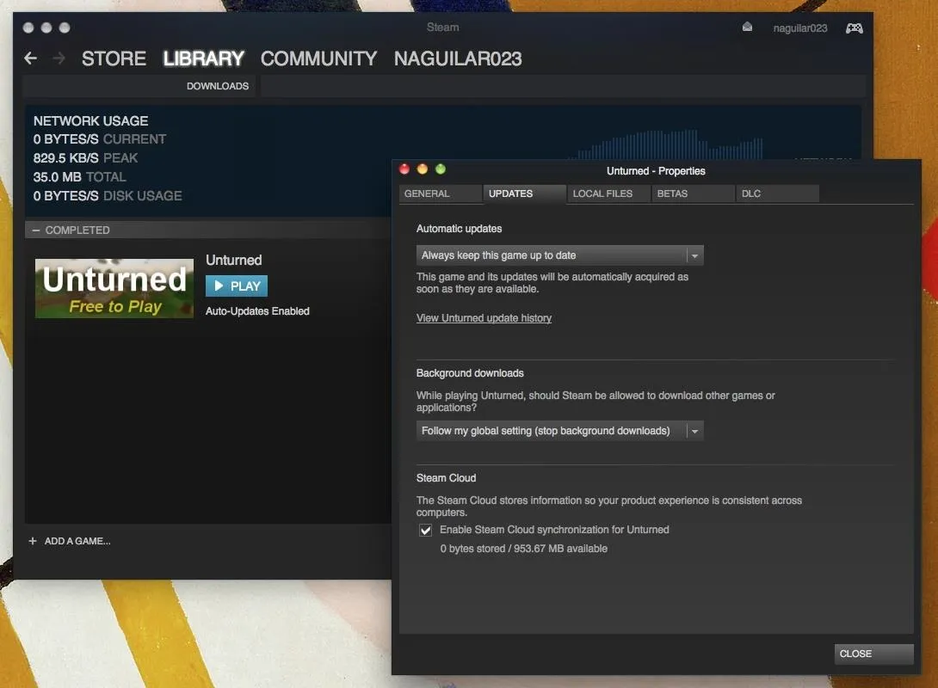Screen dimensions: 938x688
Task: Open the Steam inbox envelope icon
Action: pyautogui.click(x=747, y=27)
